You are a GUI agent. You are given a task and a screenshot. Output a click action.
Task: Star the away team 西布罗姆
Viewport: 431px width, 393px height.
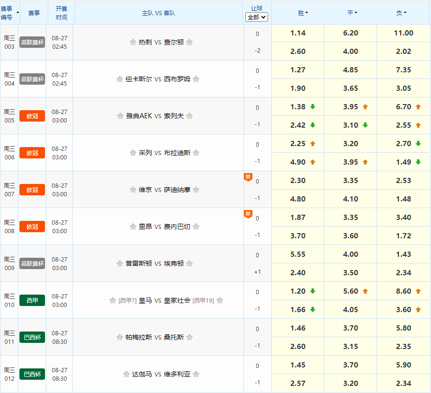[x=196, y=79]
